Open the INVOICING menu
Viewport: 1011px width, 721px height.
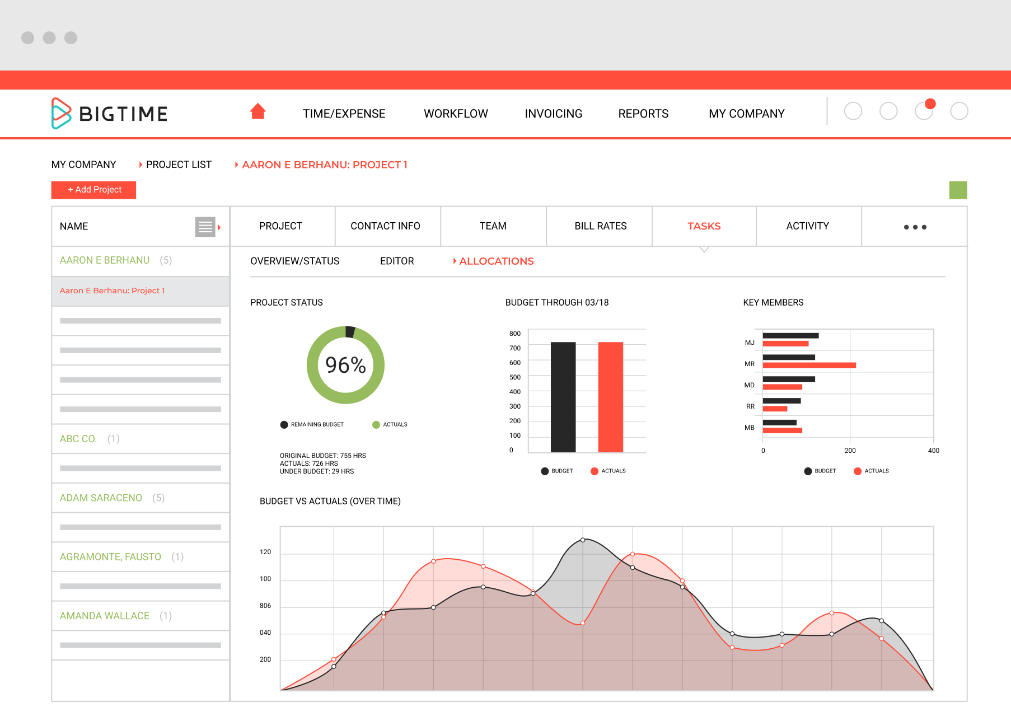tap(553, 113)
